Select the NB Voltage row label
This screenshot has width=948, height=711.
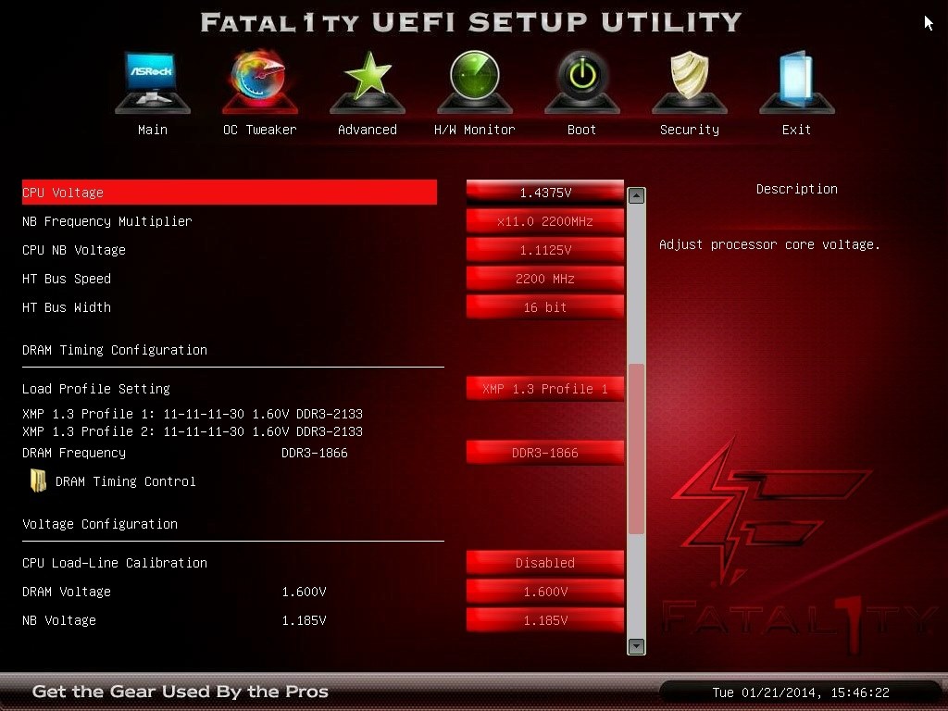click(x=59, y=620)
